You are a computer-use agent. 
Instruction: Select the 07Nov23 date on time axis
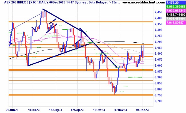pyautogui.click(x=121, y=110)
